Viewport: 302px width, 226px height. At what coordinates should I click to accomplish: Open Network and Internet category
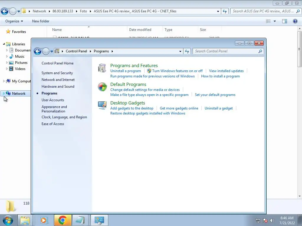coord(58,80)
